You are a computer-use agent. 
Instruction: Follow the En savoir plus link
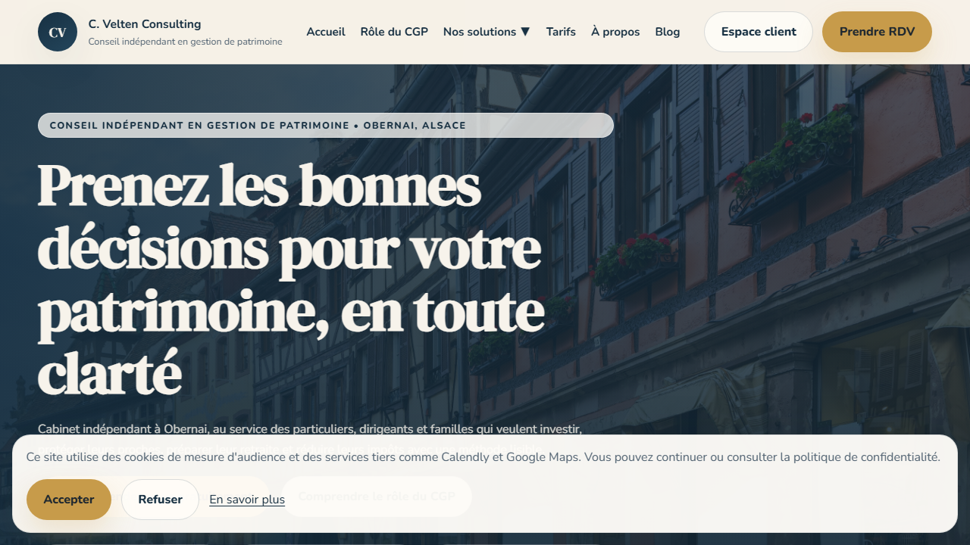click(x=247, y=500)
